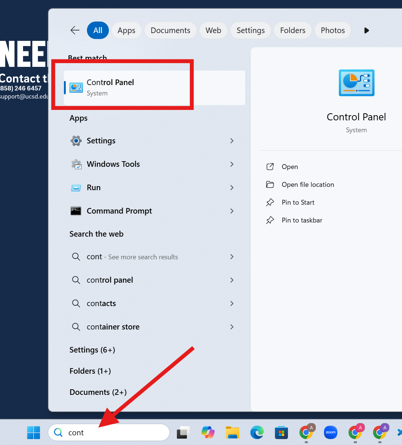Launch the Microsoft Store
Screen dimensions: 402x445
(281, 432)
